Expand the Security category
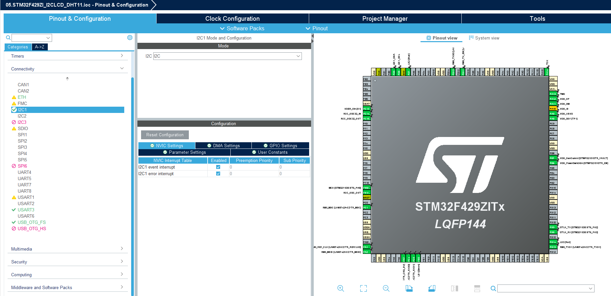Image resolution: width=611 pixels, height=296 pixels. click(x=67, y=262)
